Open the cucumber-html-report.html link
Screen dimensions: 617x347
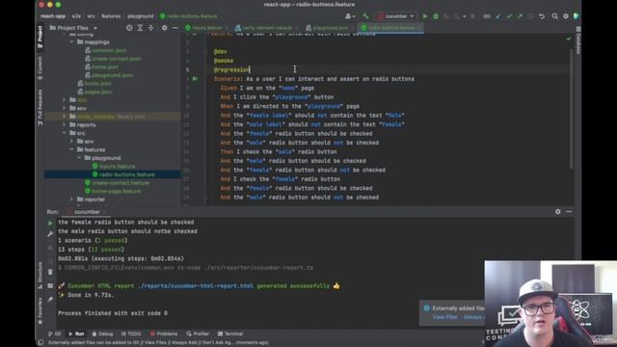tap(196, 286)
